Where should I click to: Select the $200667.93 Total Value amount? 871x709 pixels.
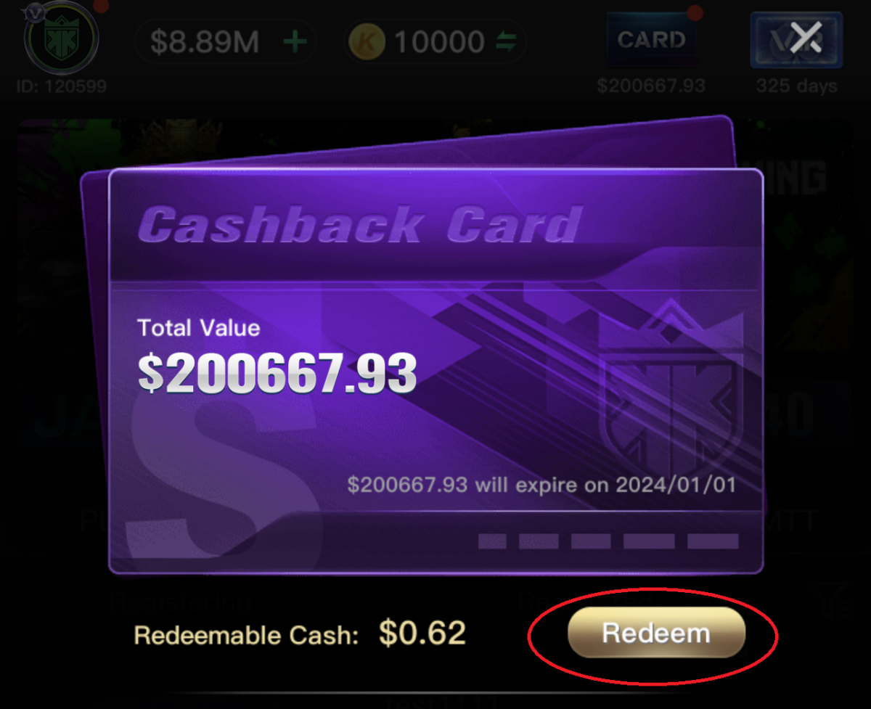(277, 373)
